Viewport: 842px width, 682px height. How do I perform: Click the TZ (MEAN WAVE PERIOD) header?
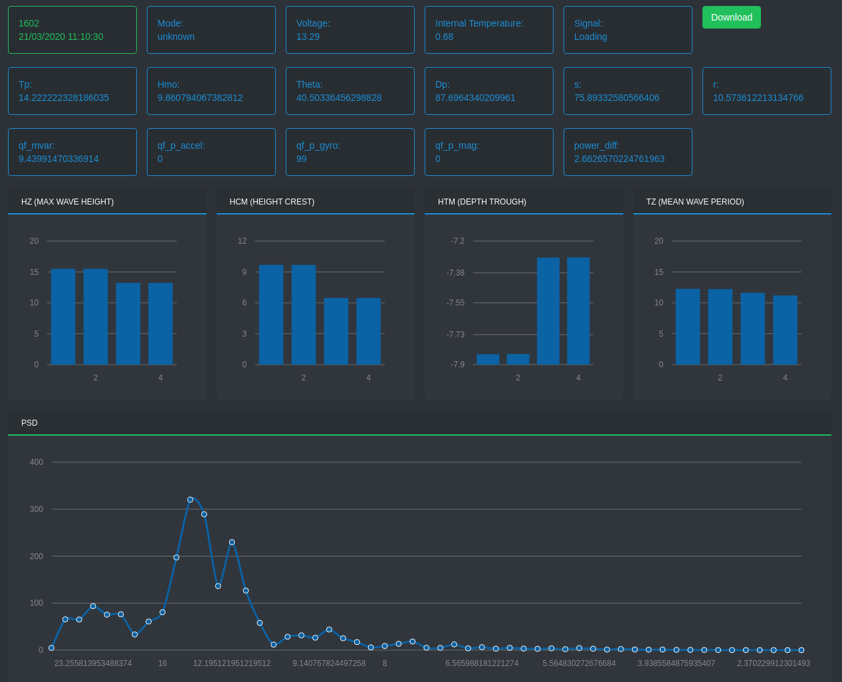pyautogui.click(x=732, y=202)
